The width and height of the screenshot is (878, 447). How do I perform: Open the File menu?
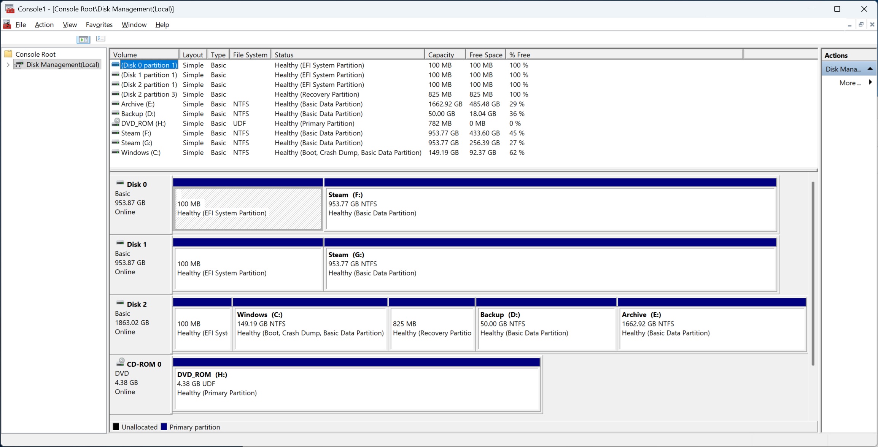(21, 25)
